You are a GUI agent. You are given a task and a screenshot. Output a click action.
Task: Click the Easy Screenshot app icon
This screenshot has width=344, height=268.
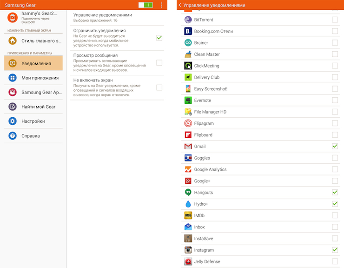[x=188, y=89]
